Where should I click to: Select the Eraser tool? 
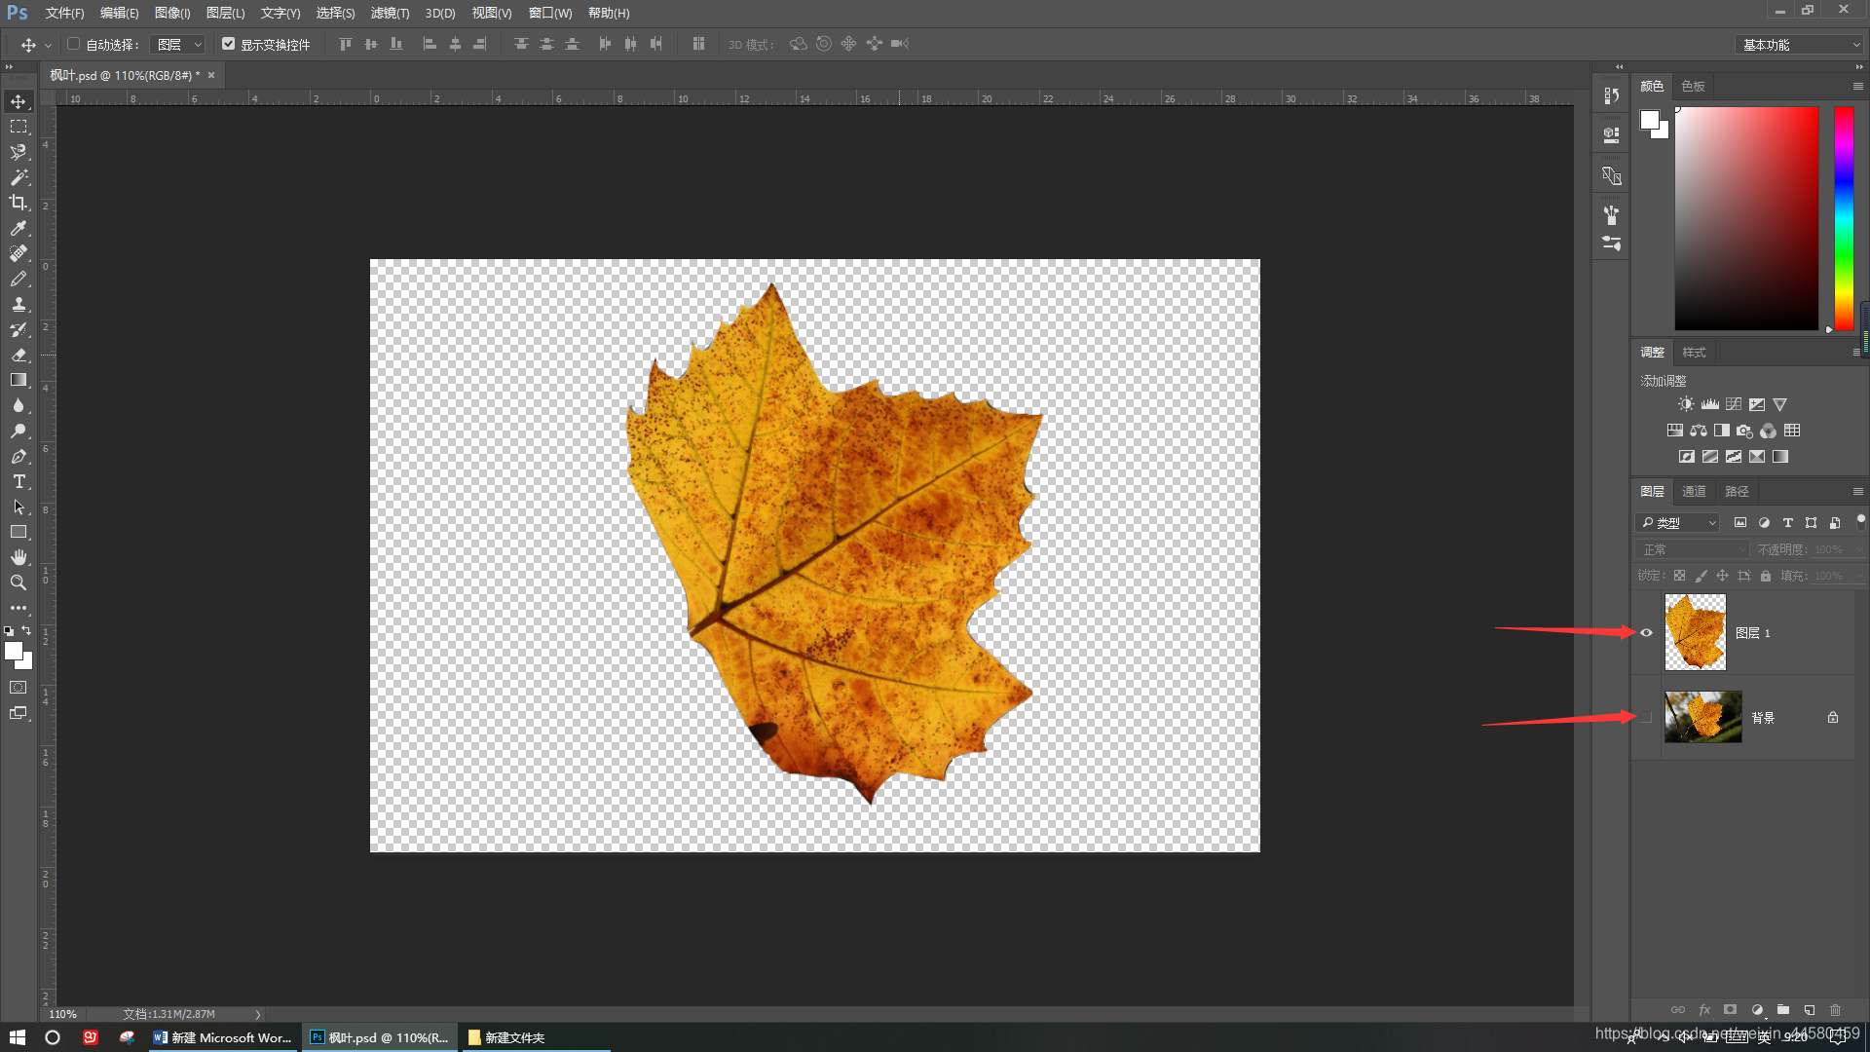point(19,356)
